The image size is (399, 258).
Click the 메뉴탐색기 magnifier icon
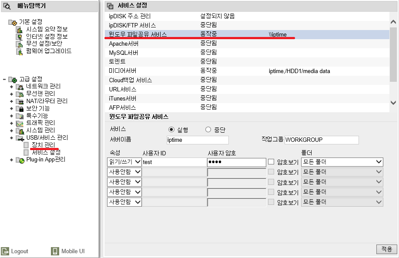tap(7, 6)
